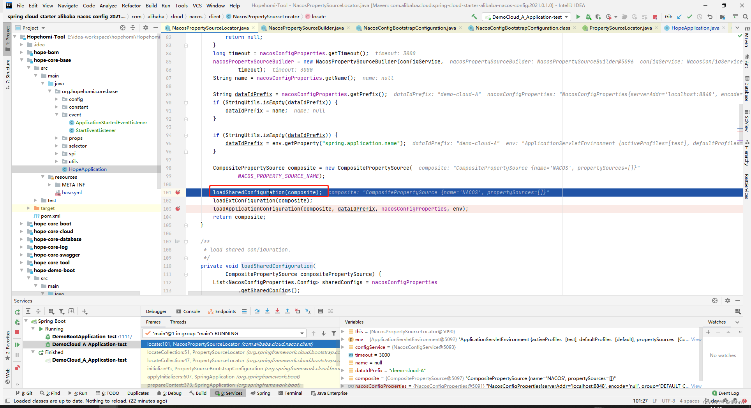Toggle breakpoint at line 101
The image size is (751, 408).
click(178, 192)
